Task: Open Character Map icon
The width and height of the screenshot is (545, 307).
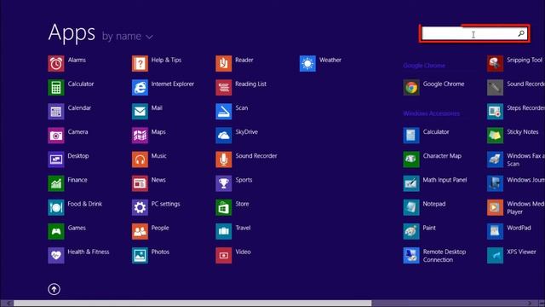Action: pyautogui.click(x=411, y=159)
